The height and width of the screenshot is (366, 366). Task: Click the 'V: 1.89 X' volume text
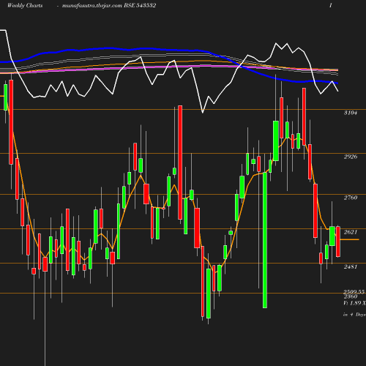click(354, 303)
